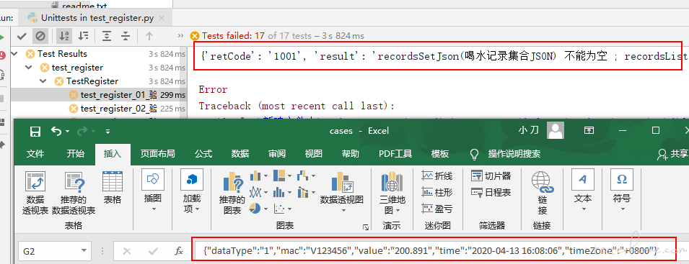The width and height of the screenshot is (689, 264).
Task: Insert a 柱形 sparkline
Action: [x=436, y=192]
